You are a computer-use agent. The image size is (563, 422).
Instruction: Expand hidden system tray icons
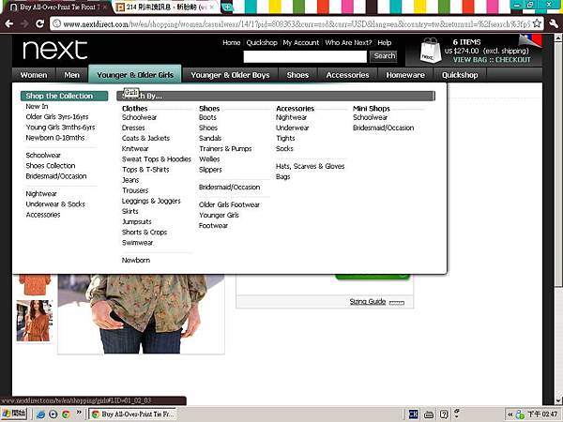510,414
